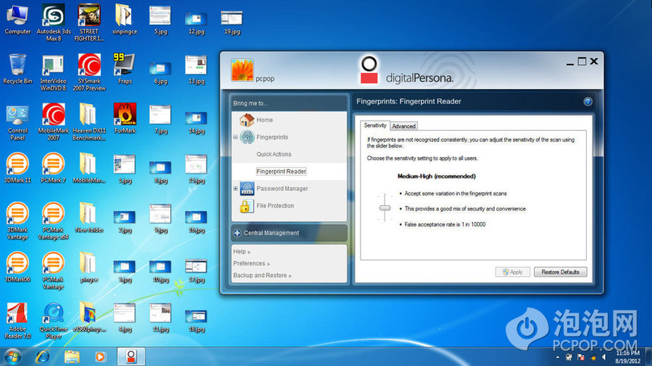Open the Windows Start menu orb
Screen dimensions: 652x366
[12, 357]
